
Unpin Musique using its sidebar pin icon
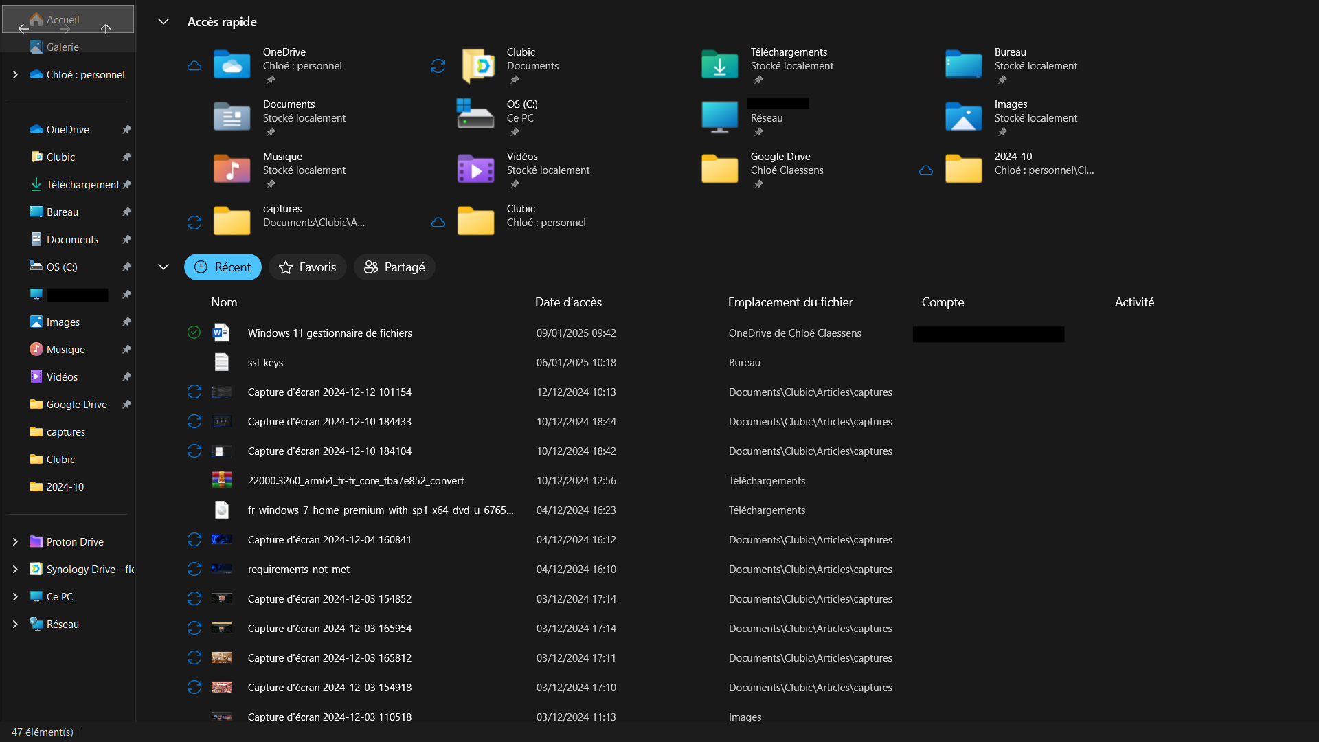pos(126,350)
